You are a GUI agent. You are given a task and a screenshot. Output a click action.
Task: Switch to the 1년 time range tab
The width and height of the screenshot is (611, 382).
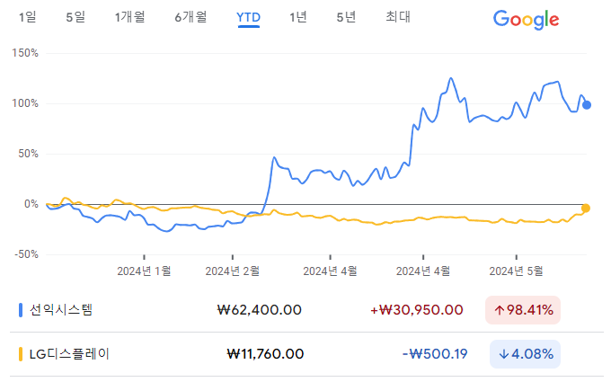(298, 17)
